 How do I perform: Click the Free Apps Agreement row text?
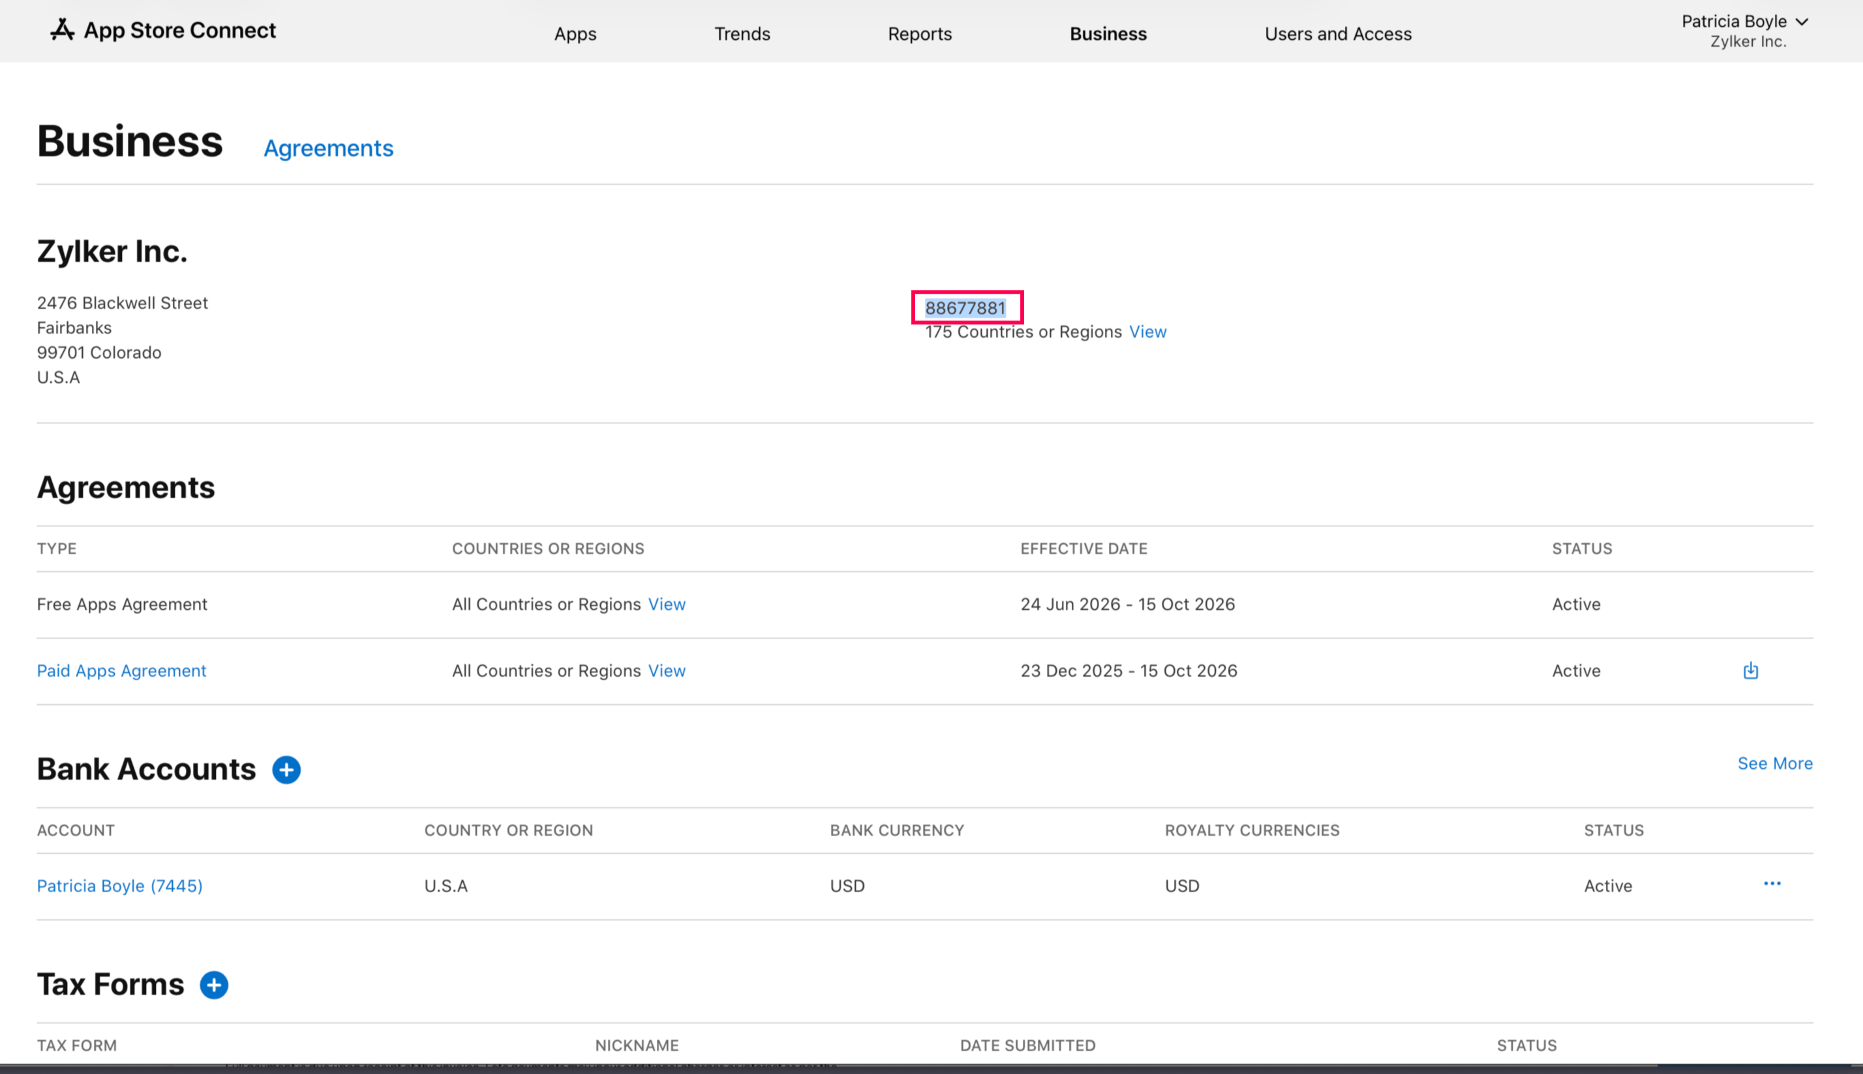(122, 604)
